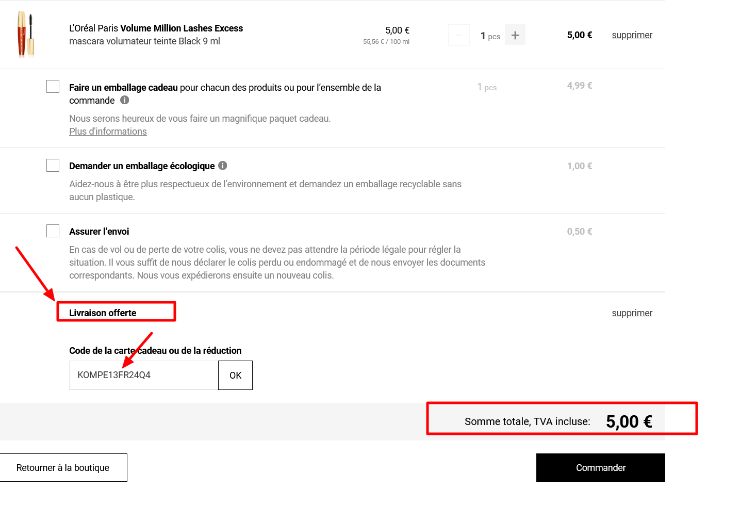Click 'Retourner à la boutique'
Screen dimensions: 740x505
(63, 467)
